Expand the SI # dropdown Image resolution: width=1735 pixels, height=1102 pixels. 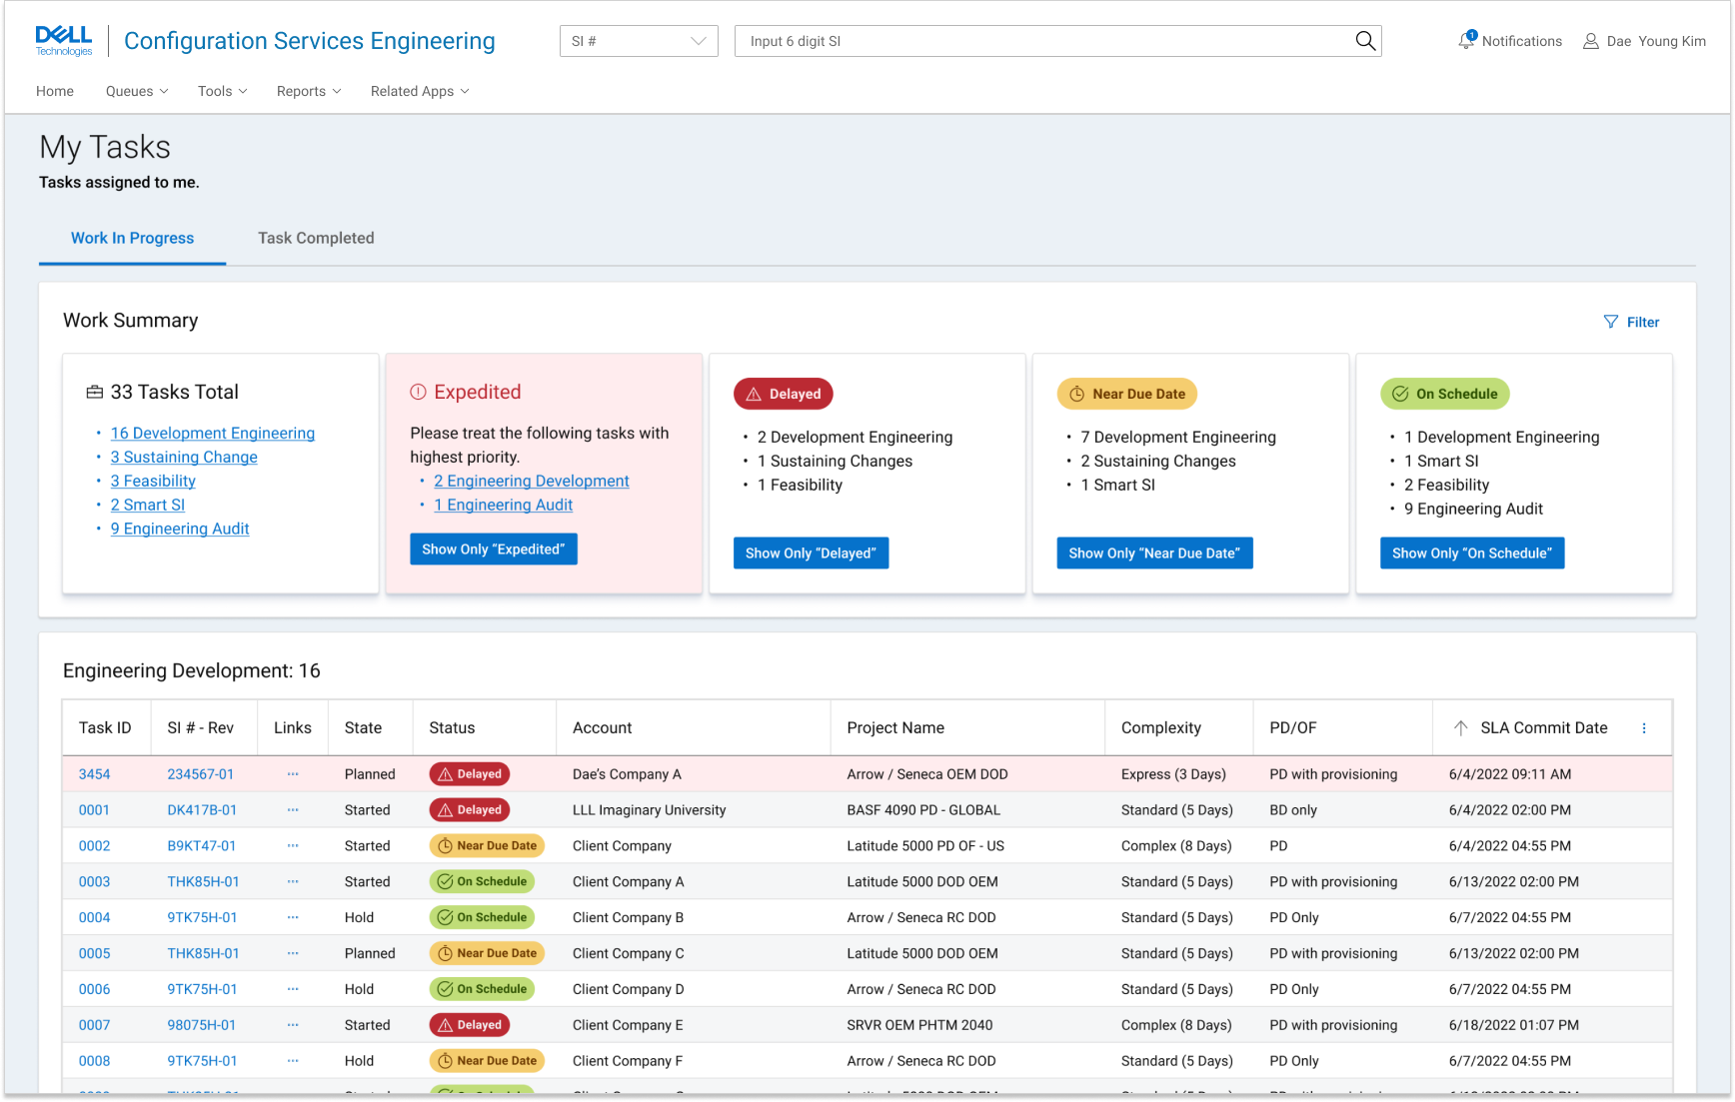(639, 41)
